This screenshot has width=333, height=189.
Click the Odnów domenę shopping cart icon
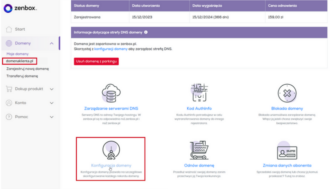[199, 150]
